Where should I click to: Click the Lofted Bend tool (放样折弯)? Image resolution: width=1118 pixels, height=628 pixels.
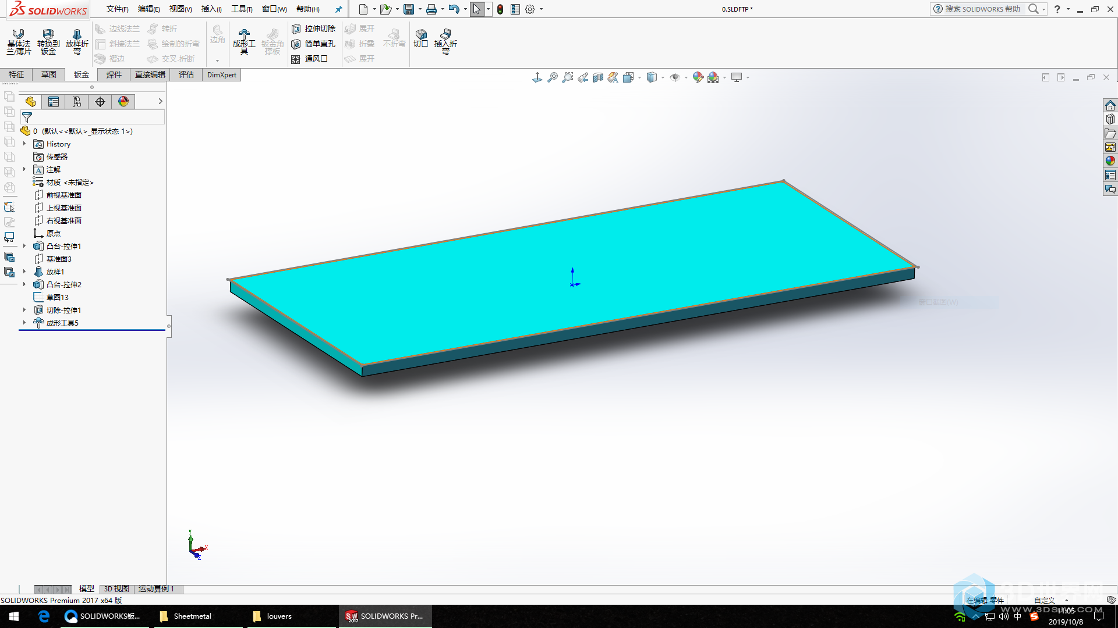tap(77, 41)
